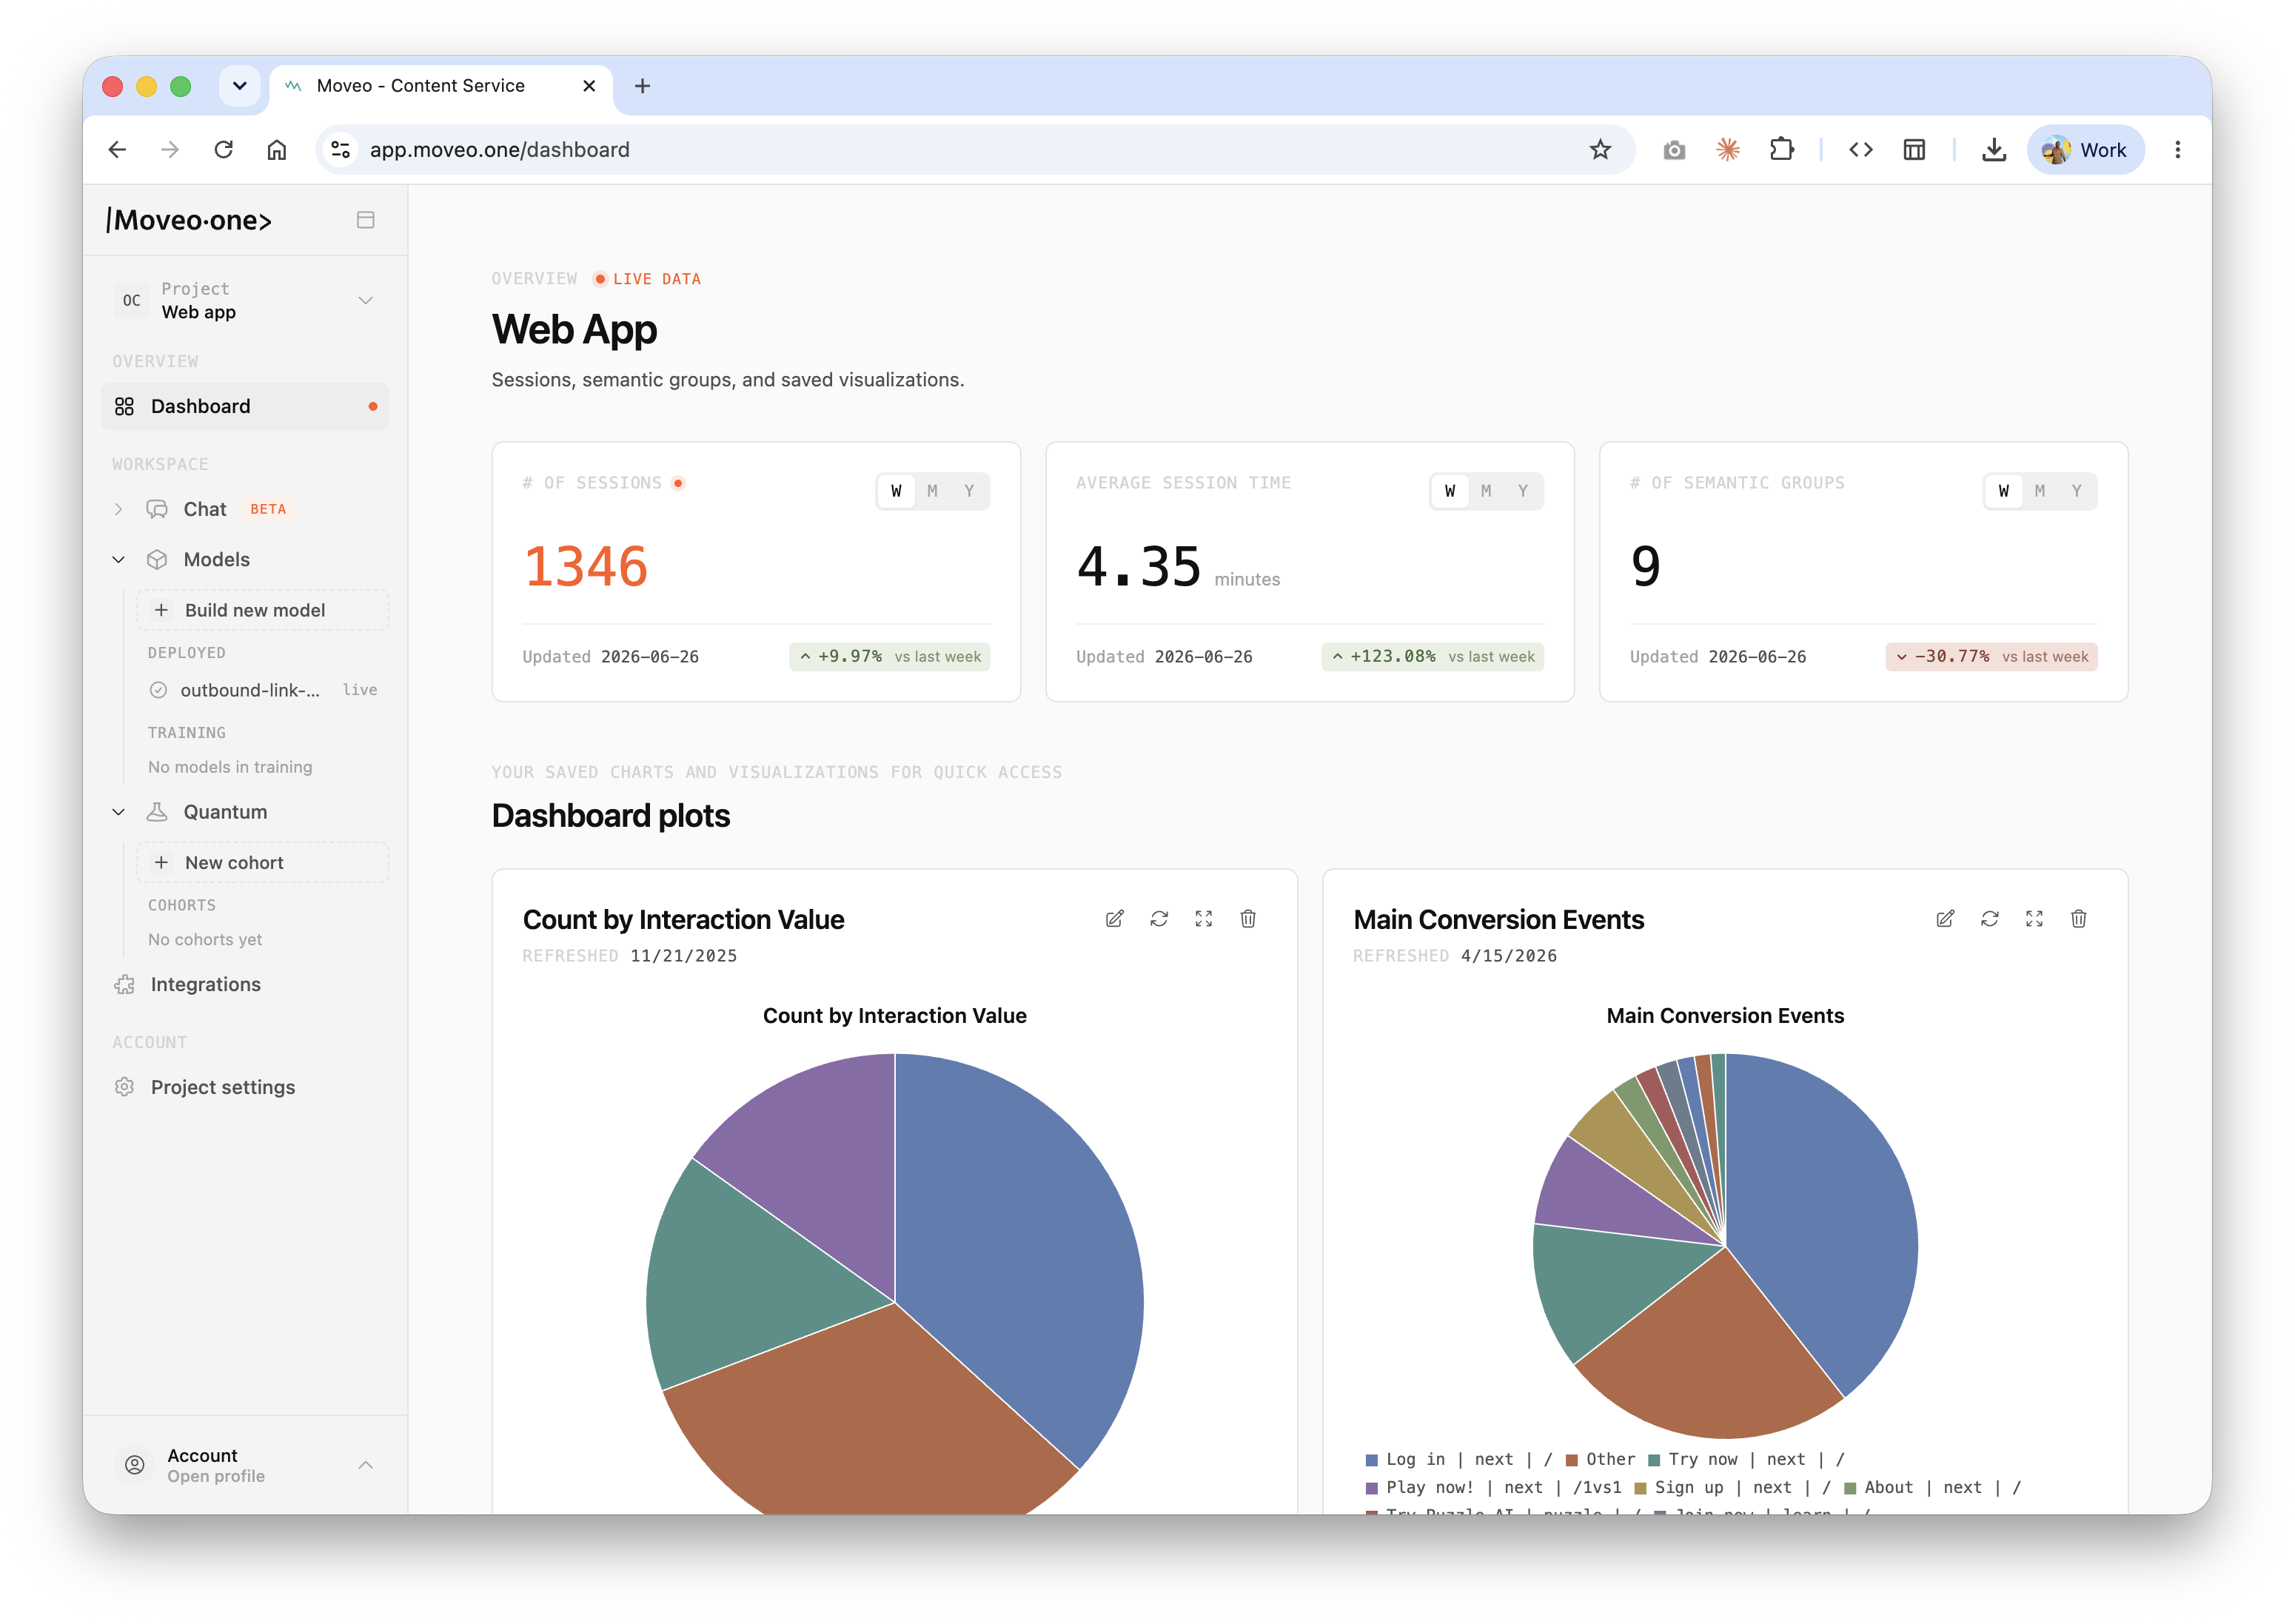2295x1624 pixels.
Task: Click the Log in legend color swatch
Action: click(x=1371, y=1461)
